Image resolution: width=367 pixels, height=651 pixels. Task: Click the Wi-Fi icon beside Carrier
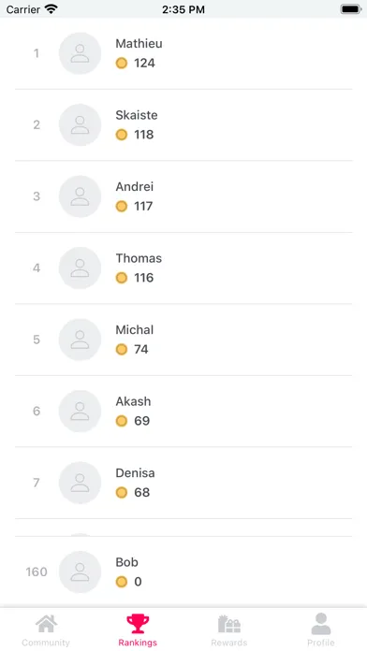click(x=51, y=8)
